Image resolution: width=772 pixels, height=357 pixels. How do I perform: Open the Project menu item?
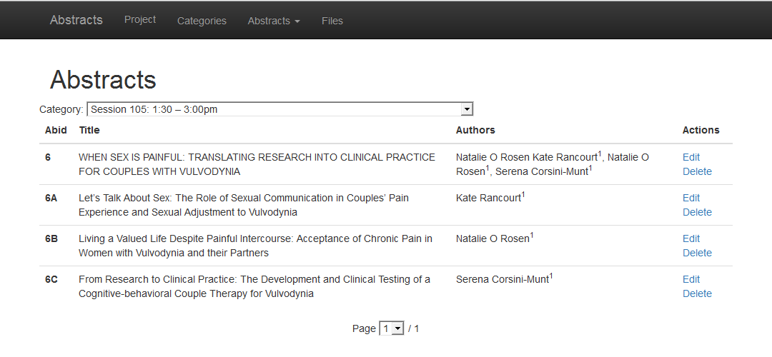tap(139, 19)
